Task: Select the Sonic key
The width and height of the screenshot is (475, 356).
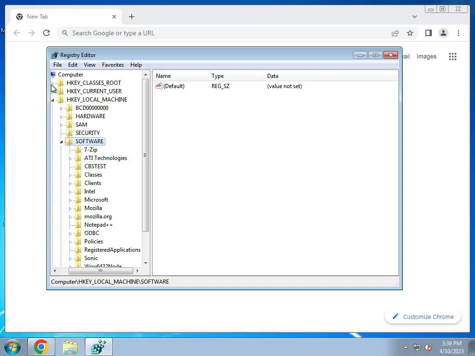Action: pos(91,258)
